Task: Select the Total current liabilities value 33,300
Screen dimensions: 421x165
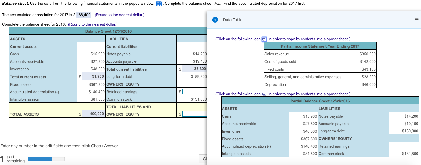Action: tap(194, 69)
